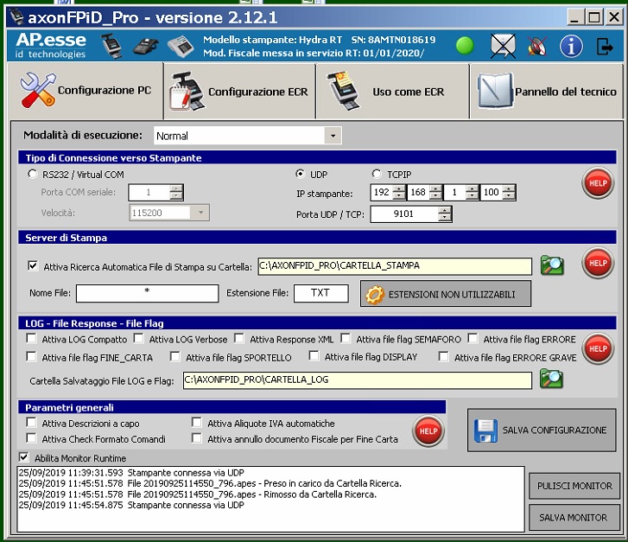This screenshot has height=542, width=628.
Task: Open HELP for Parametri generali section
Action: (x=428, y=431)
